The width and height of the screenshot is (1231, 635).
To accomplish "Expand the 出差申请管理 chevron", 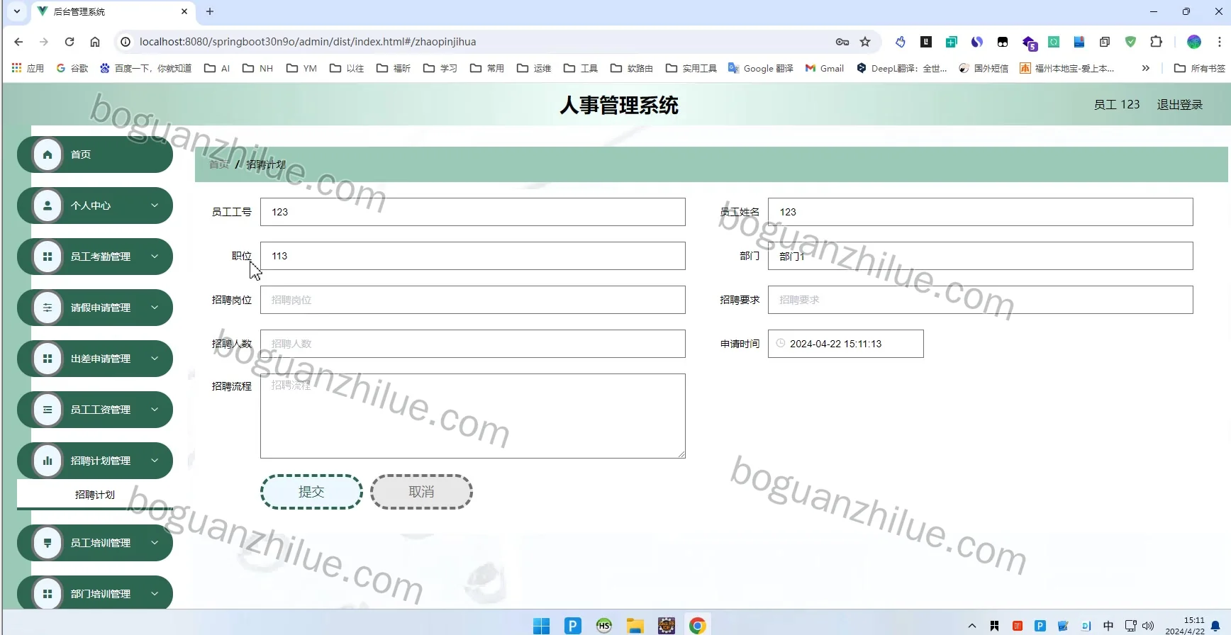I will click(x=155, y=359).
